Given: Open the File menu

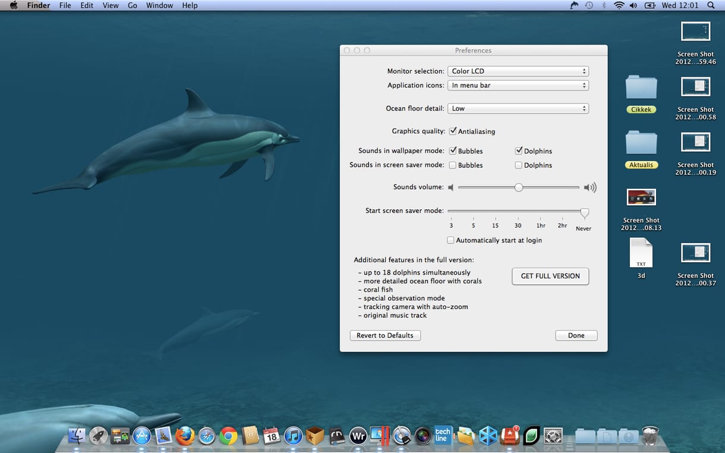Looking at the screenshot, I should [x=65, y=5].
